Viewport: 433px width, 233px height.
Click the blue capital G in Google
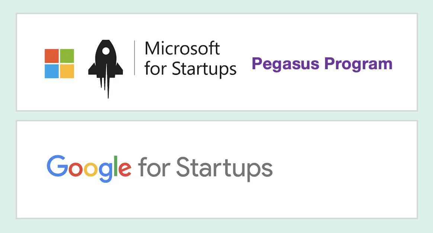coord(57,166)
